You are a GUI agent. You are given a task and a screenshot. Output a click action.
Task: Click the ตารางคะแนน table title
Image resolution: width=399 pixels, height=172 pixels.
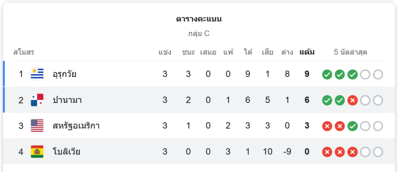tap(199, 19)
